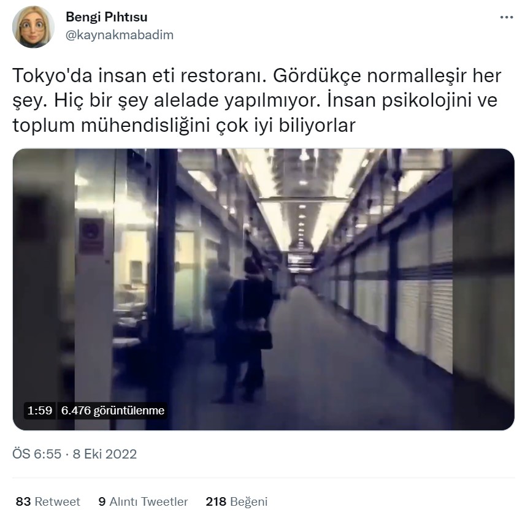This screenshot has height=518, width=525.
Task: Click tweet text starting "Tokyo'da insan eti"
Action: tap(257, 101)
